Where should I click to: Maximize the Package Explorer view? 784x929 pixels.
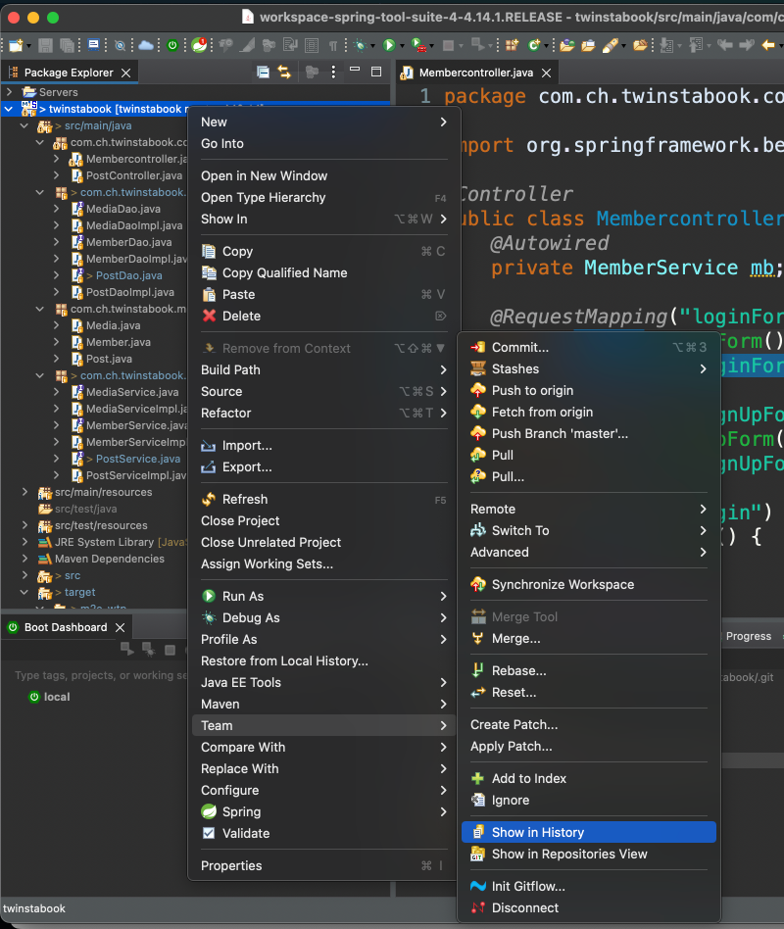click(375, 72)
